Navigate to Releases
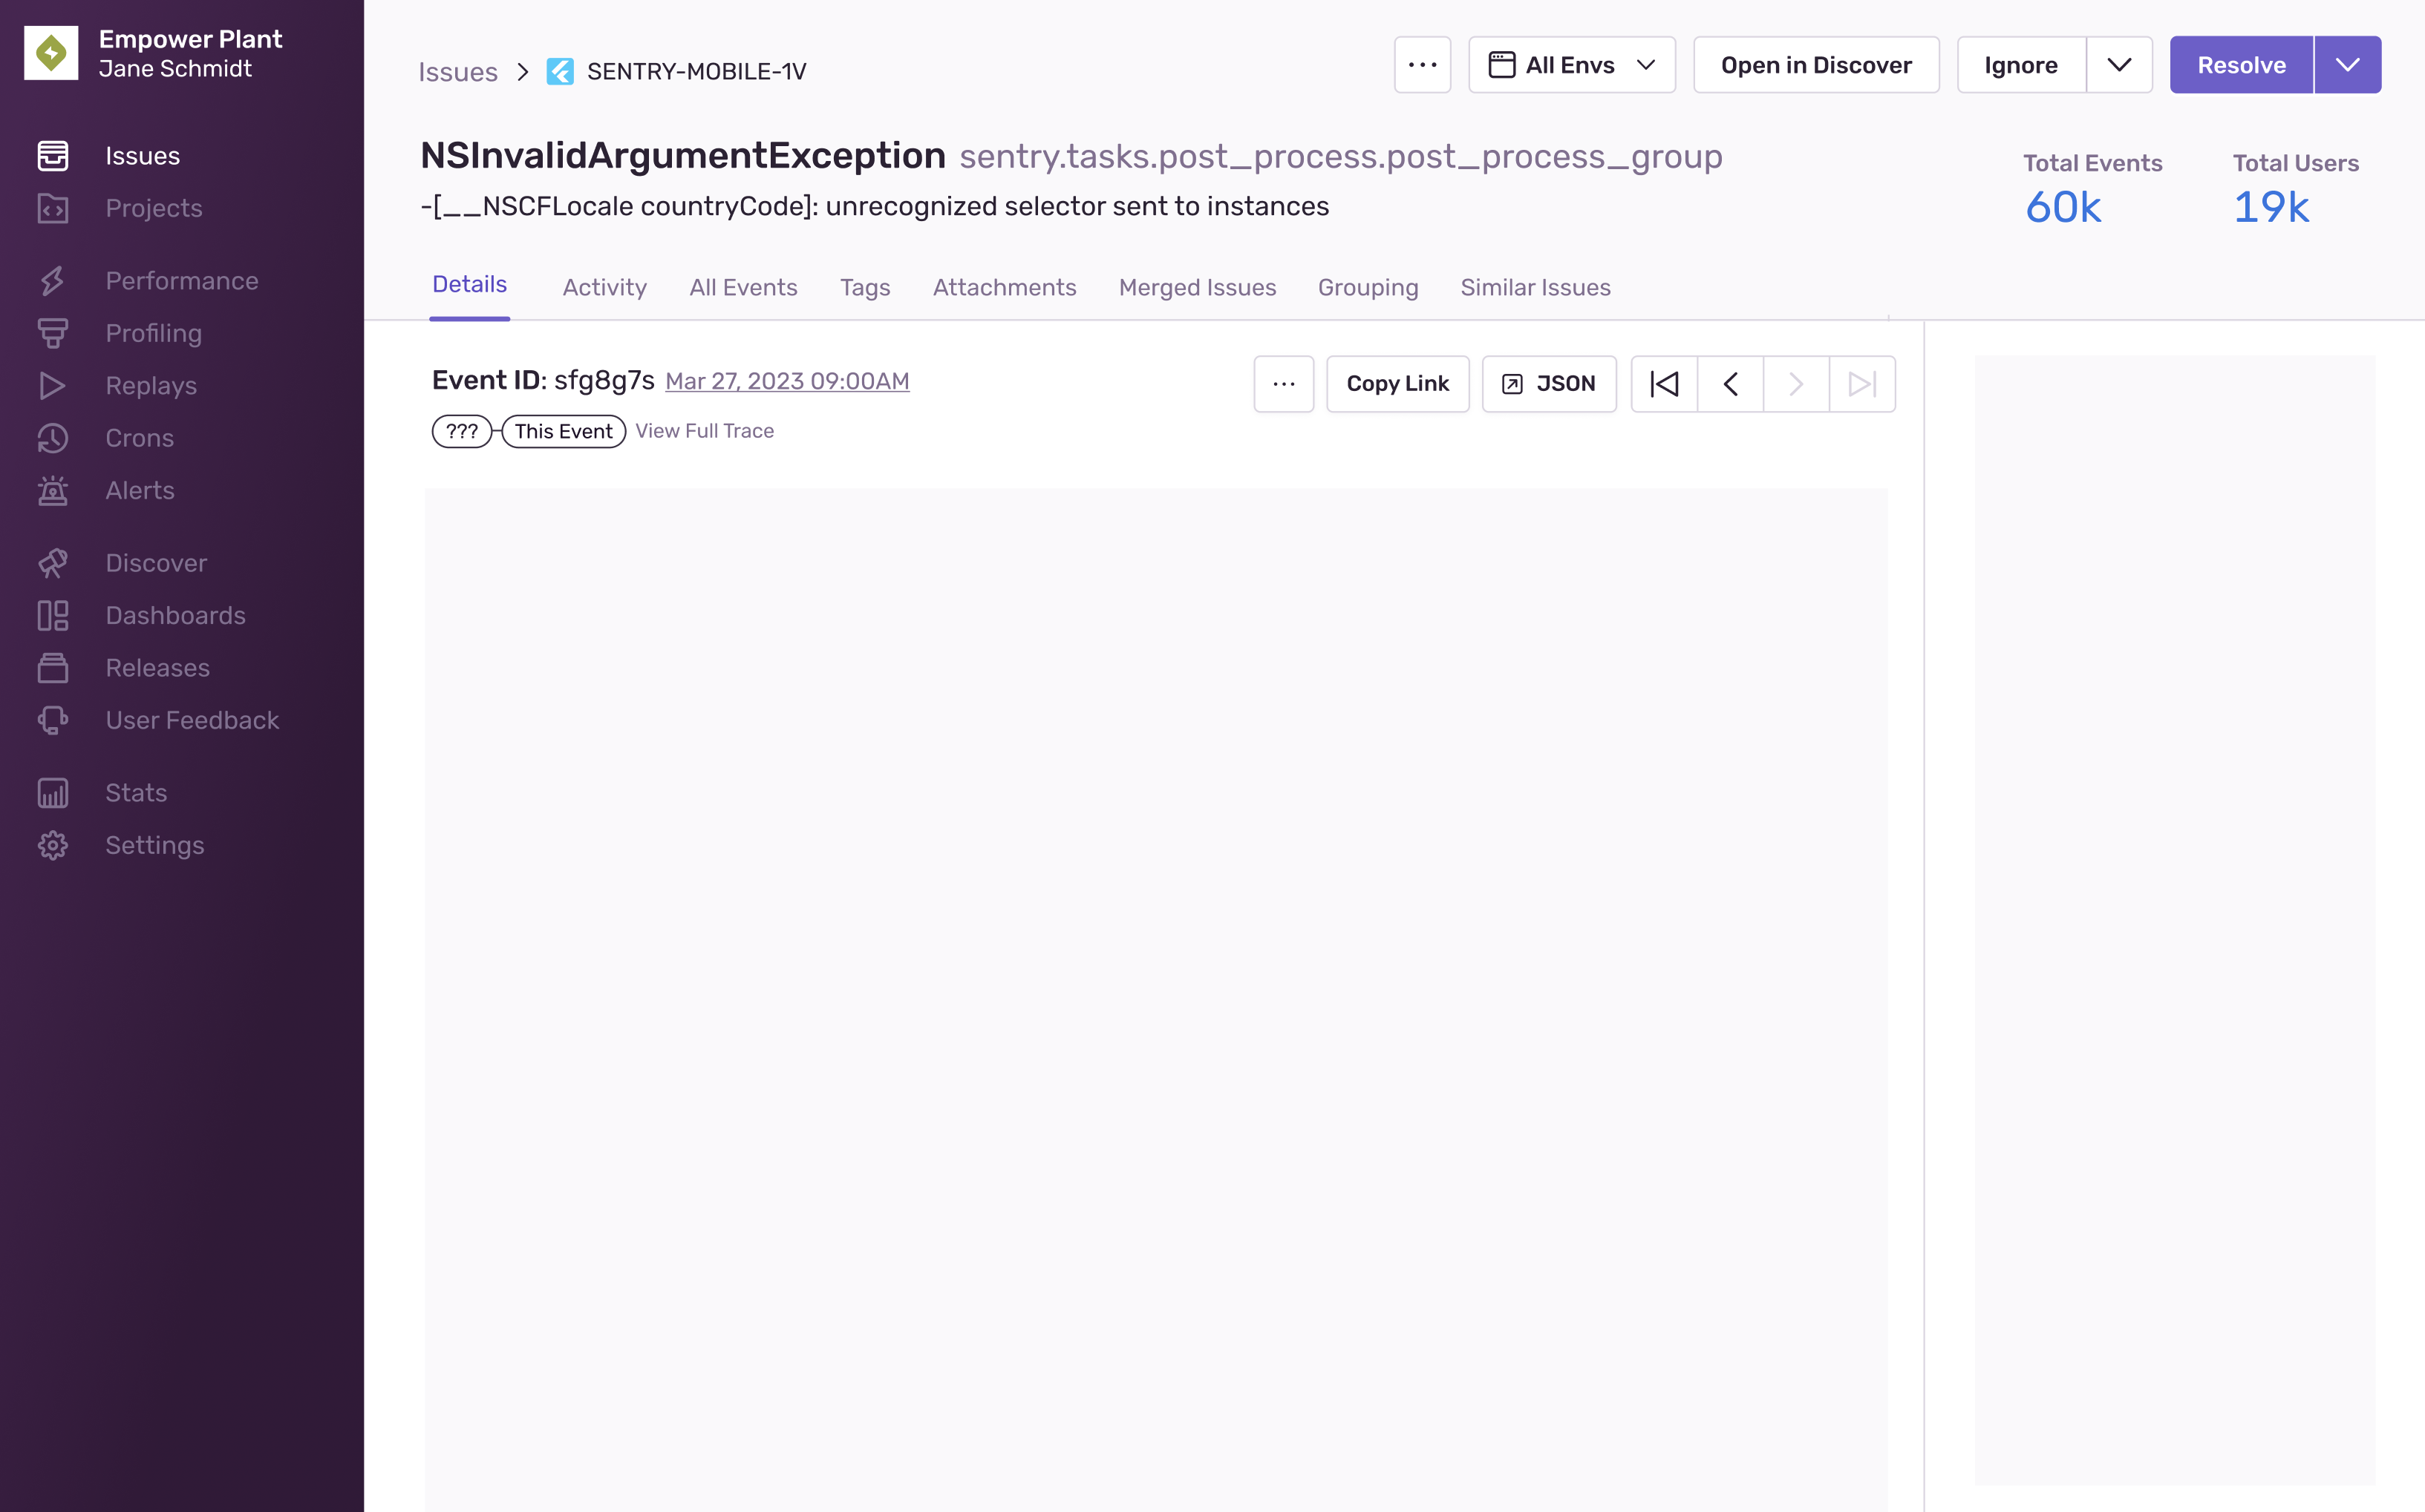The width and height of the screenshot is (2425, 1512). (x=157, y=668)
